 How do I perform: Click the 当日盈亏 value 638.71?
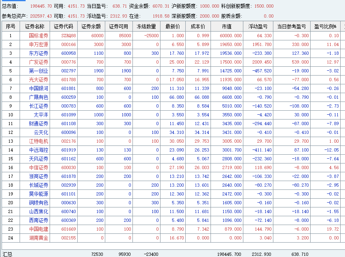click(120, 6)
